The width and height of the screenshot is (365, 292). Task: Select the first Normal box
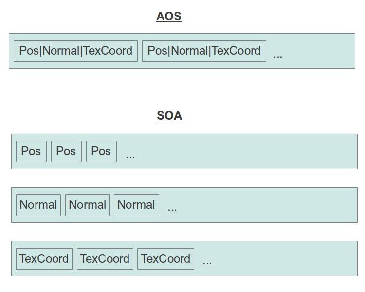tap(38, 205)
